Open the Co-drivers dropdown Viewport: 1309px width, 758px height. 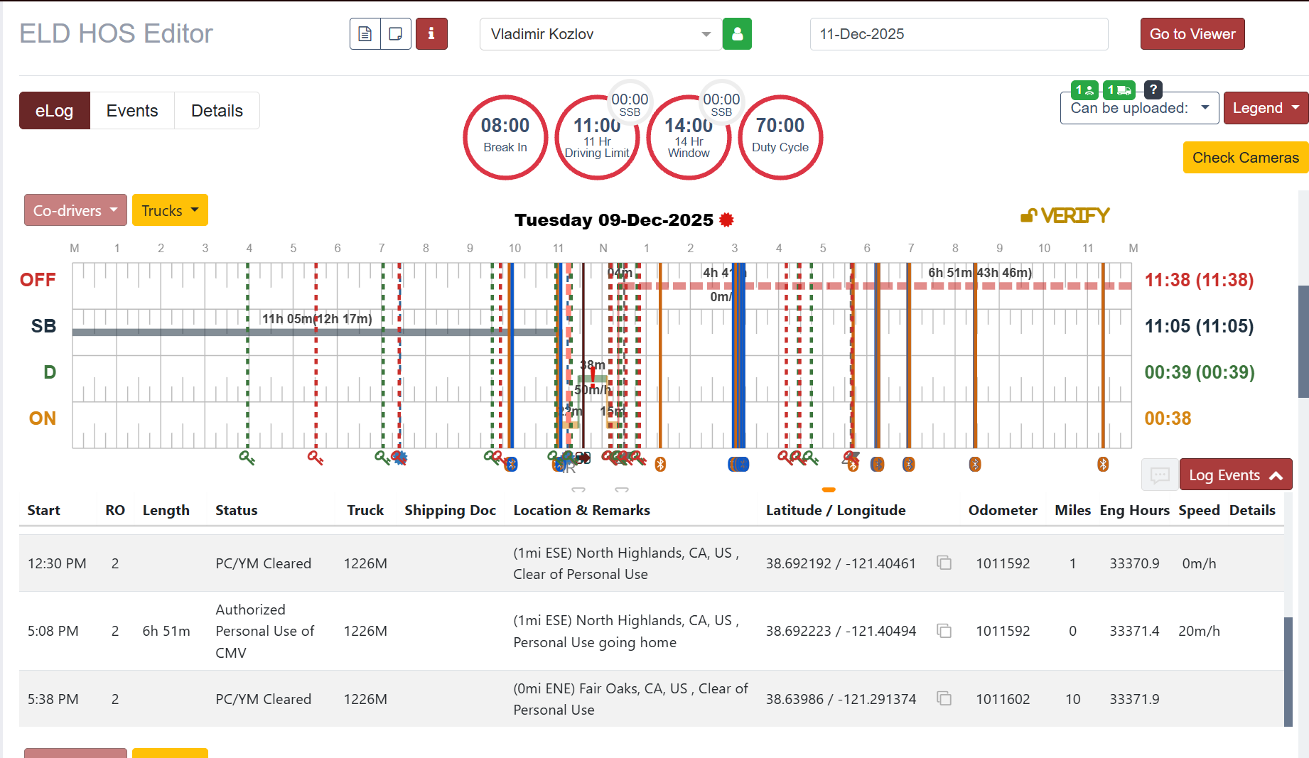coord(75,210)
